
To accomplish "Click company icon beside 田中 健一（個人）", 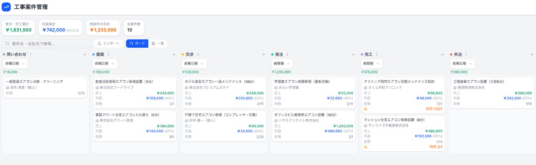I will [x=187, y=120].
